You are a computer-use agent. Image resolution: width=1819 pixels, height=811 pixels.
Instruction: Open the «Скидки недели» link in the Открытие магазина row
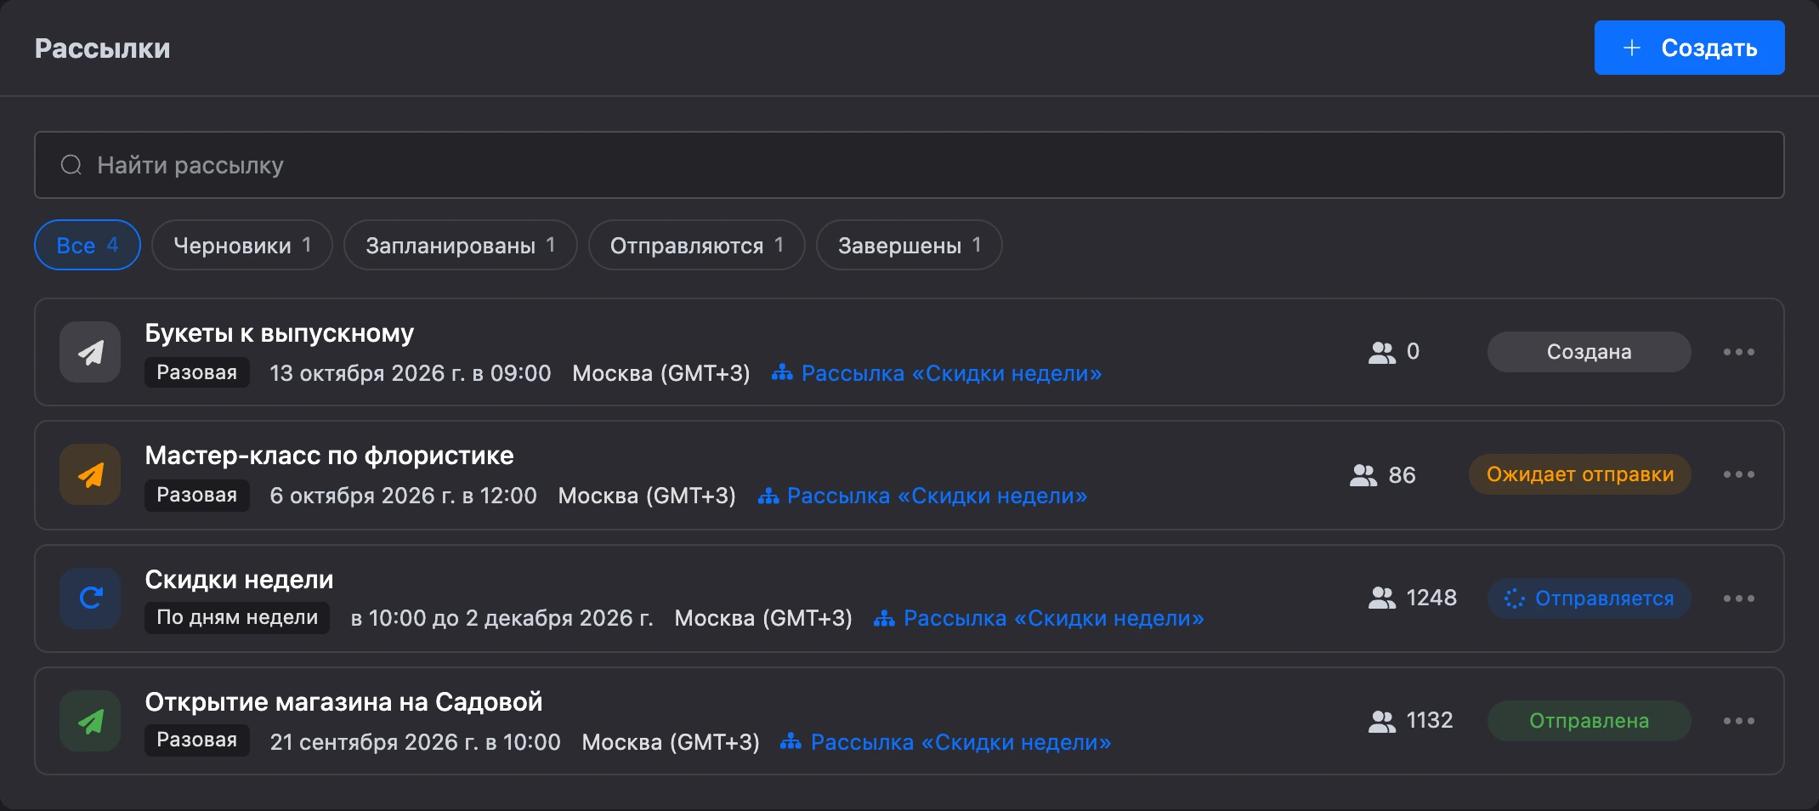960,742
